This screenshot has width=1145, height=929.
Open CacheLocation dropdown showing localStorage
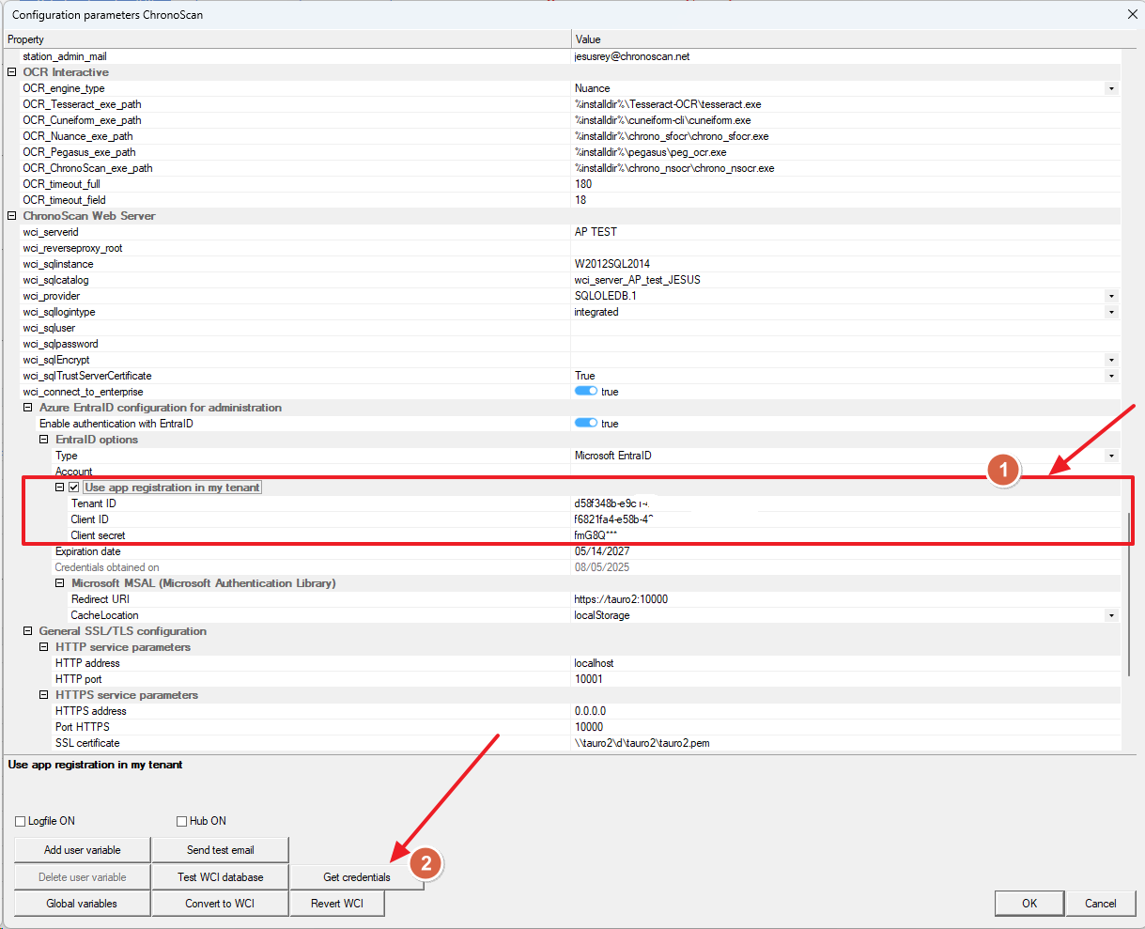[x=1111, y=615]
